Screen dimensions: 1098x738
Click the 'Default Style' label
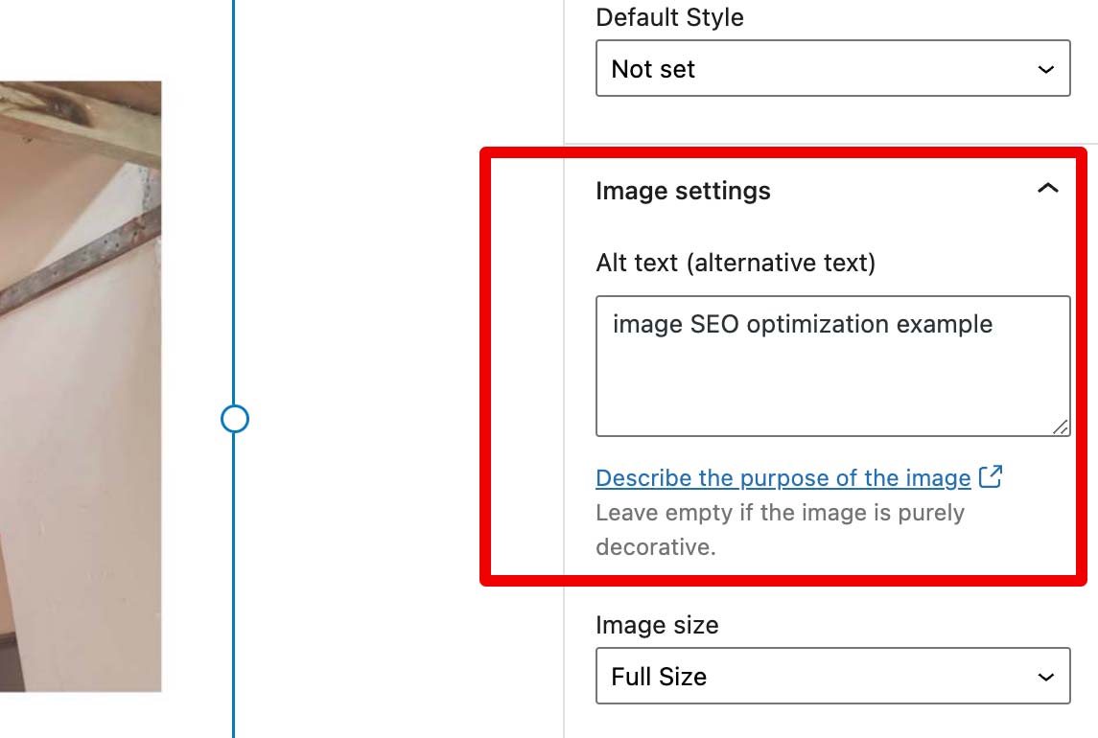click(x=669, y=17)
